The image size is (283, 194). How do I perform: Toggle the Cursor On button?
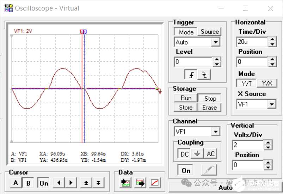(44, 183)
